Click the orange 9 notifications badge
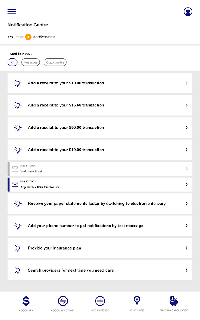The width and height of the screenshot is (200, 320). coord(28,37)
